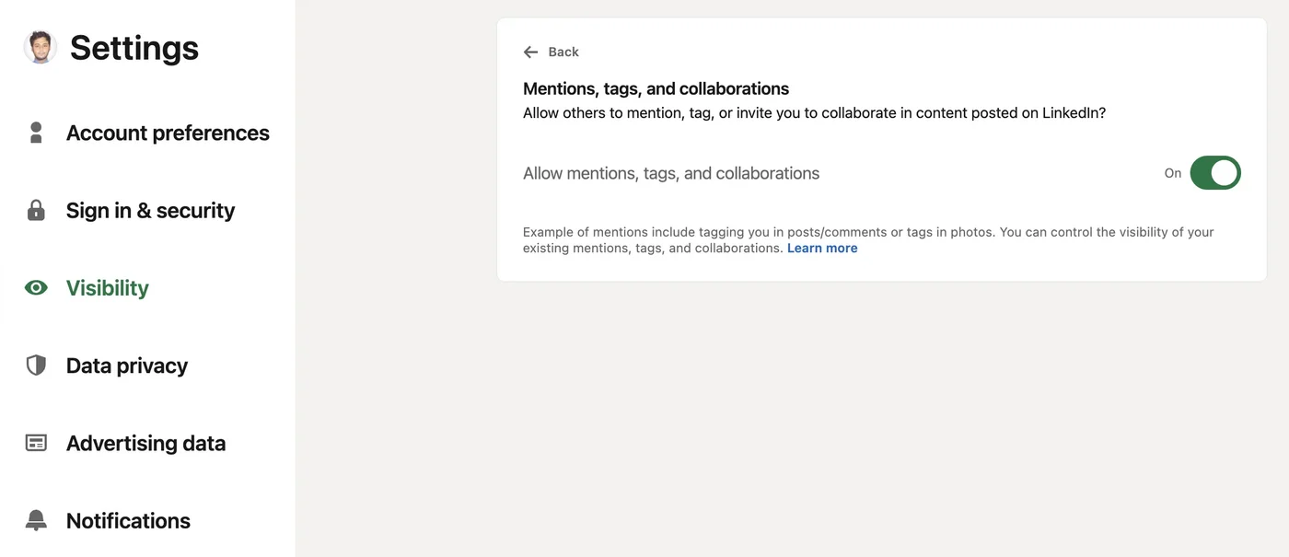Open Account preferences section

pyautogui.click(x=168, y=133)
